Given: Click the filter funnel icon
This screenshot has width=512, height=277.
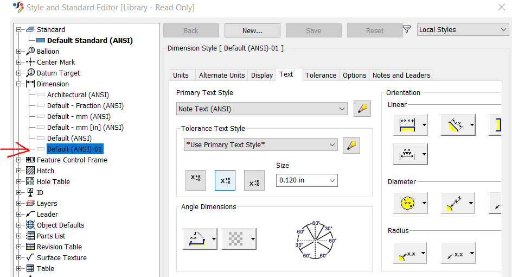Looking at the screenshot, I should pos(407,29).
